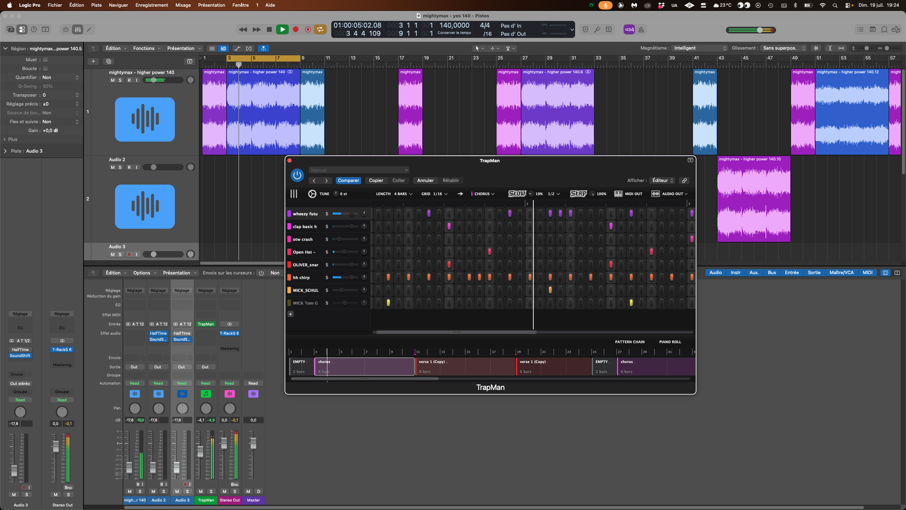Screen dimensions: 906x510
Task: Open the Fichier menu
Action: [x=55, y=5]
